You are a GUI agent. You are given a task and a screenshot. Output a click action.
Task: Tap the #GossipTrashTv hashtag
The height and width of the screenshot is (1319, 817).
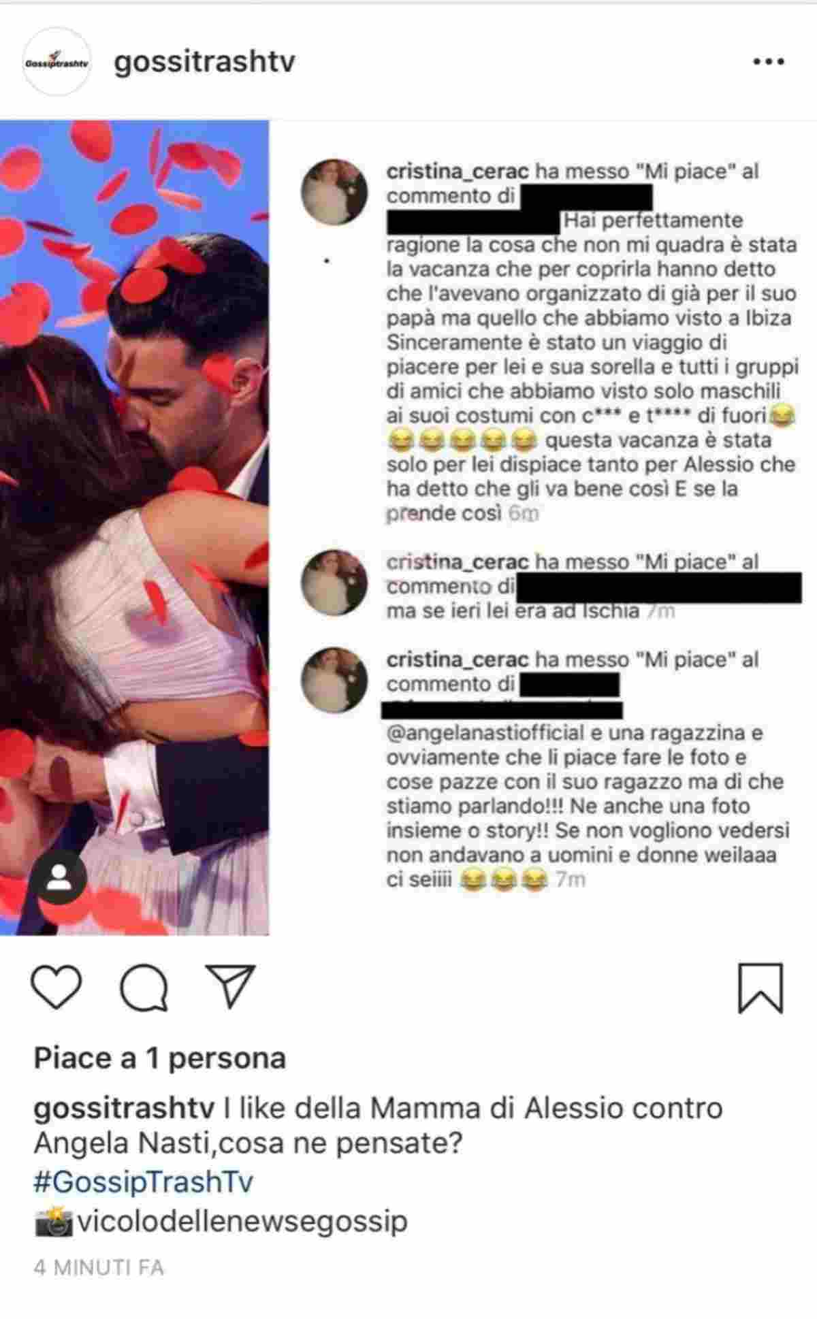click(x=143, y=1183)
